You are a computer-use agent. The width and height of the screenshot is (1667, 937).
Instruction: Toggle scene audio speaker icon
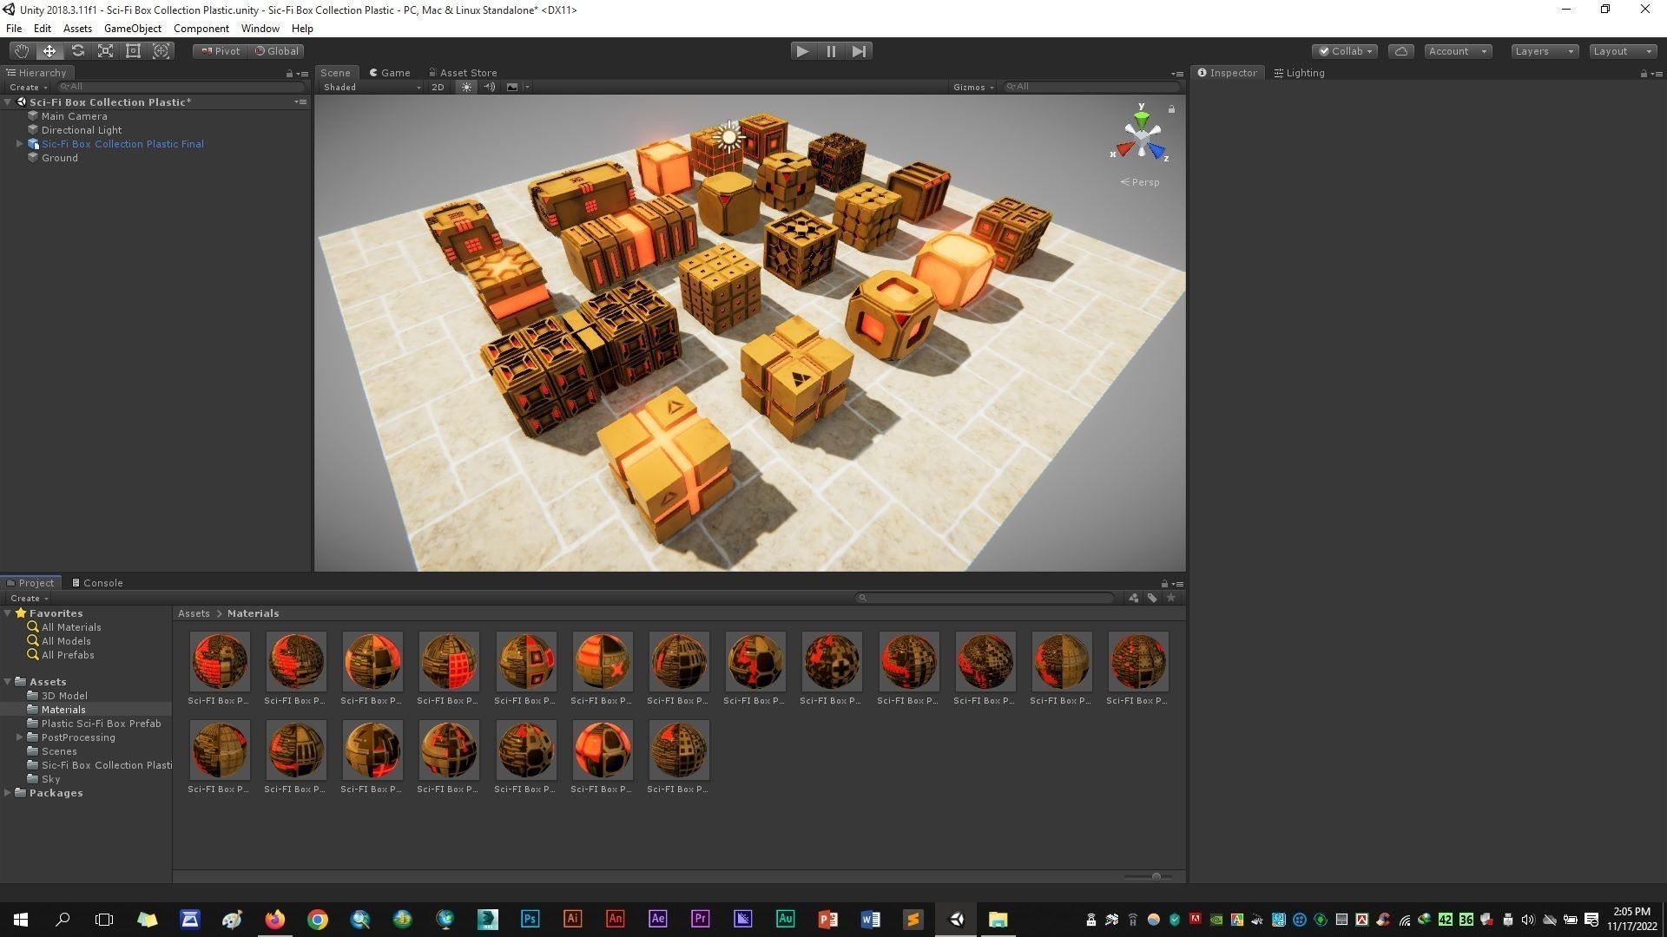489,87
